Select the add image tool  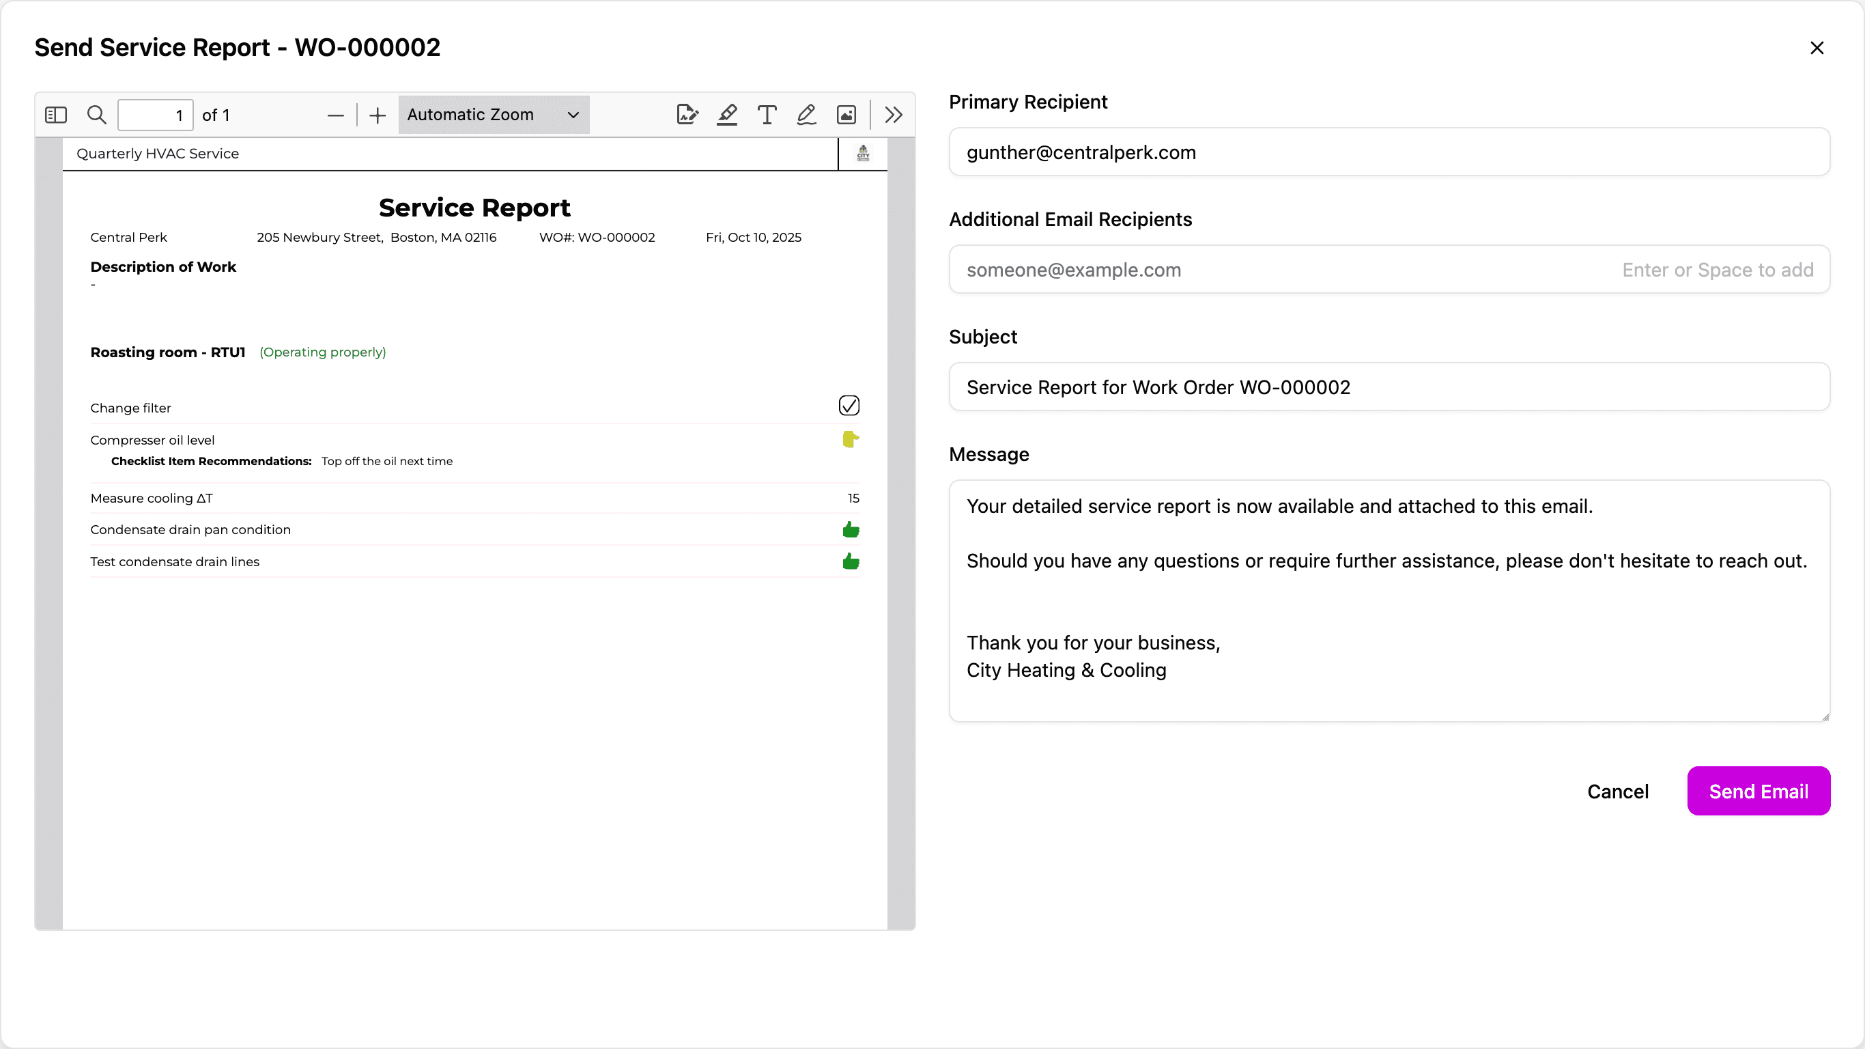click(846, 115)
